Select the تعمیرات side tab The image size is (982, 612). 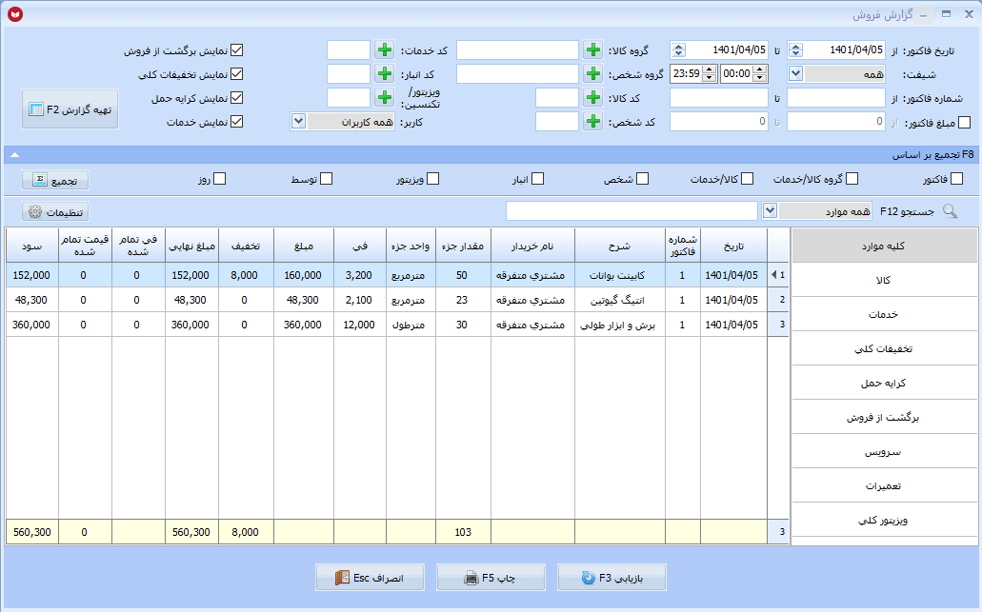884,485
